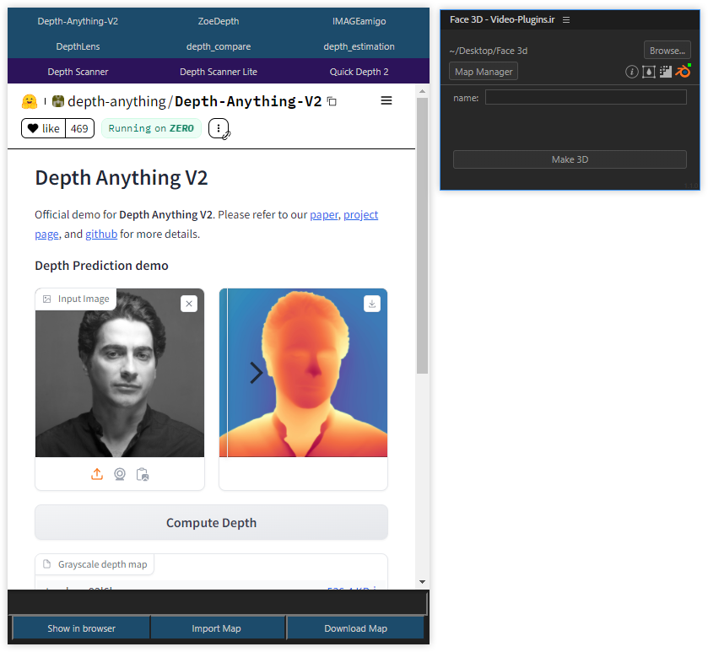Click the name input field

[586, 97]
